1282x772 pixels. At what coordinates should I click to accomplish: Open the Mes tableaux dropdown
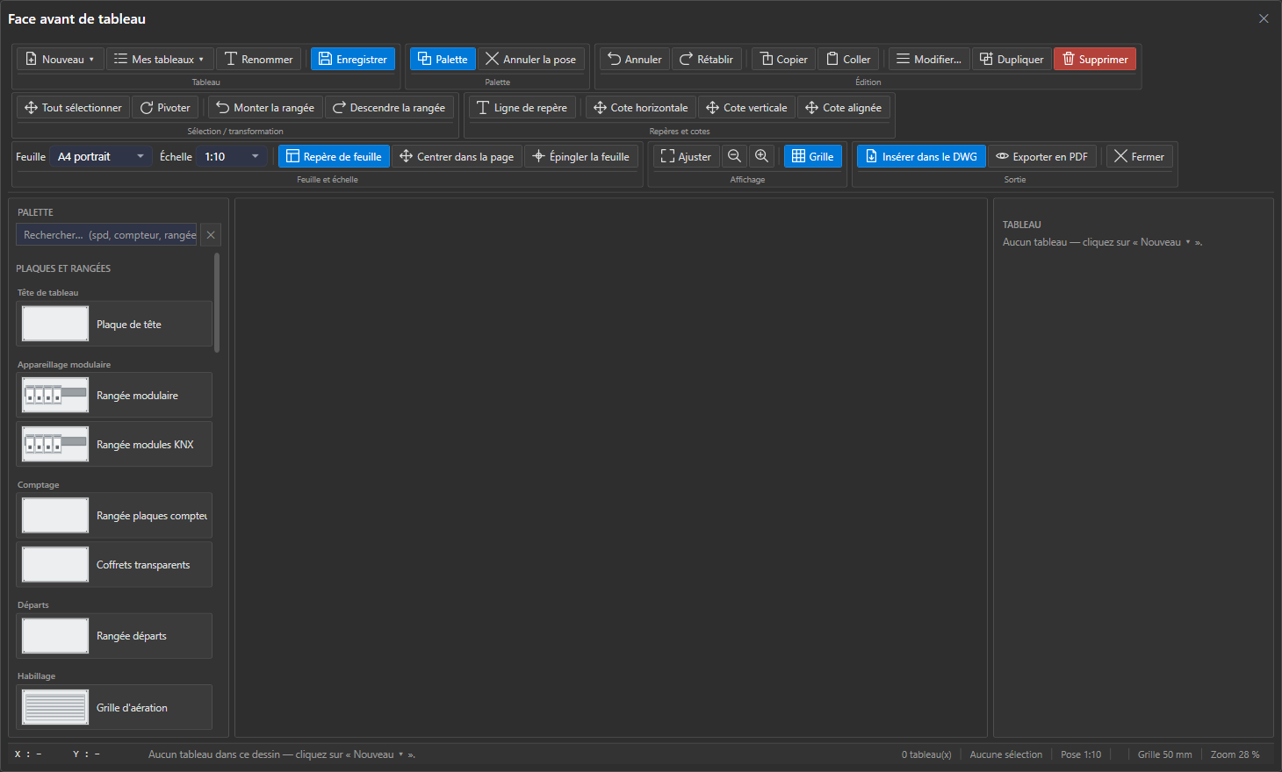pyautogui.click(x=160, y=59)
